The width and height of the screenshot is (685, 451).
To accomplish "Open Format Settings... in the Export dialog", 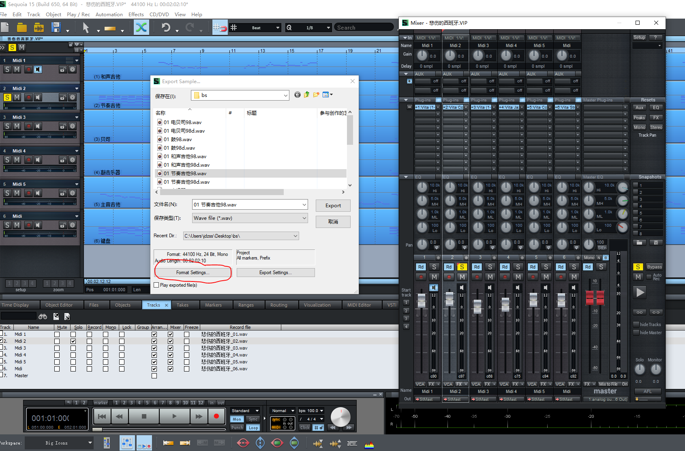I will click(x=193, y=273).
